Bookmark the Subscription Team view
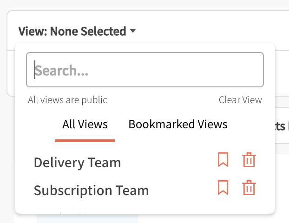 (223, 188)
